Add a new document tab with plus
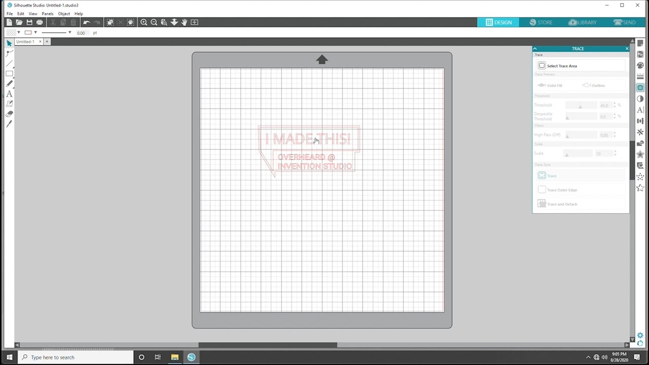This screenshot has height=365, width=649. point(47,42)
